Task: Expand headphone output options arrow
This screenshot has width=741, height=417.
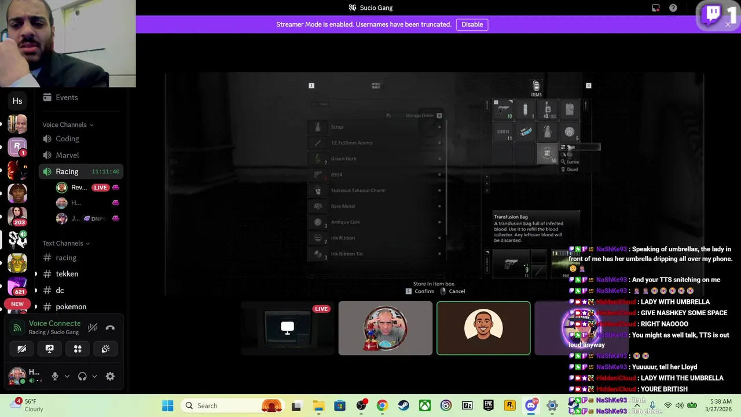Action: (94, 376)
